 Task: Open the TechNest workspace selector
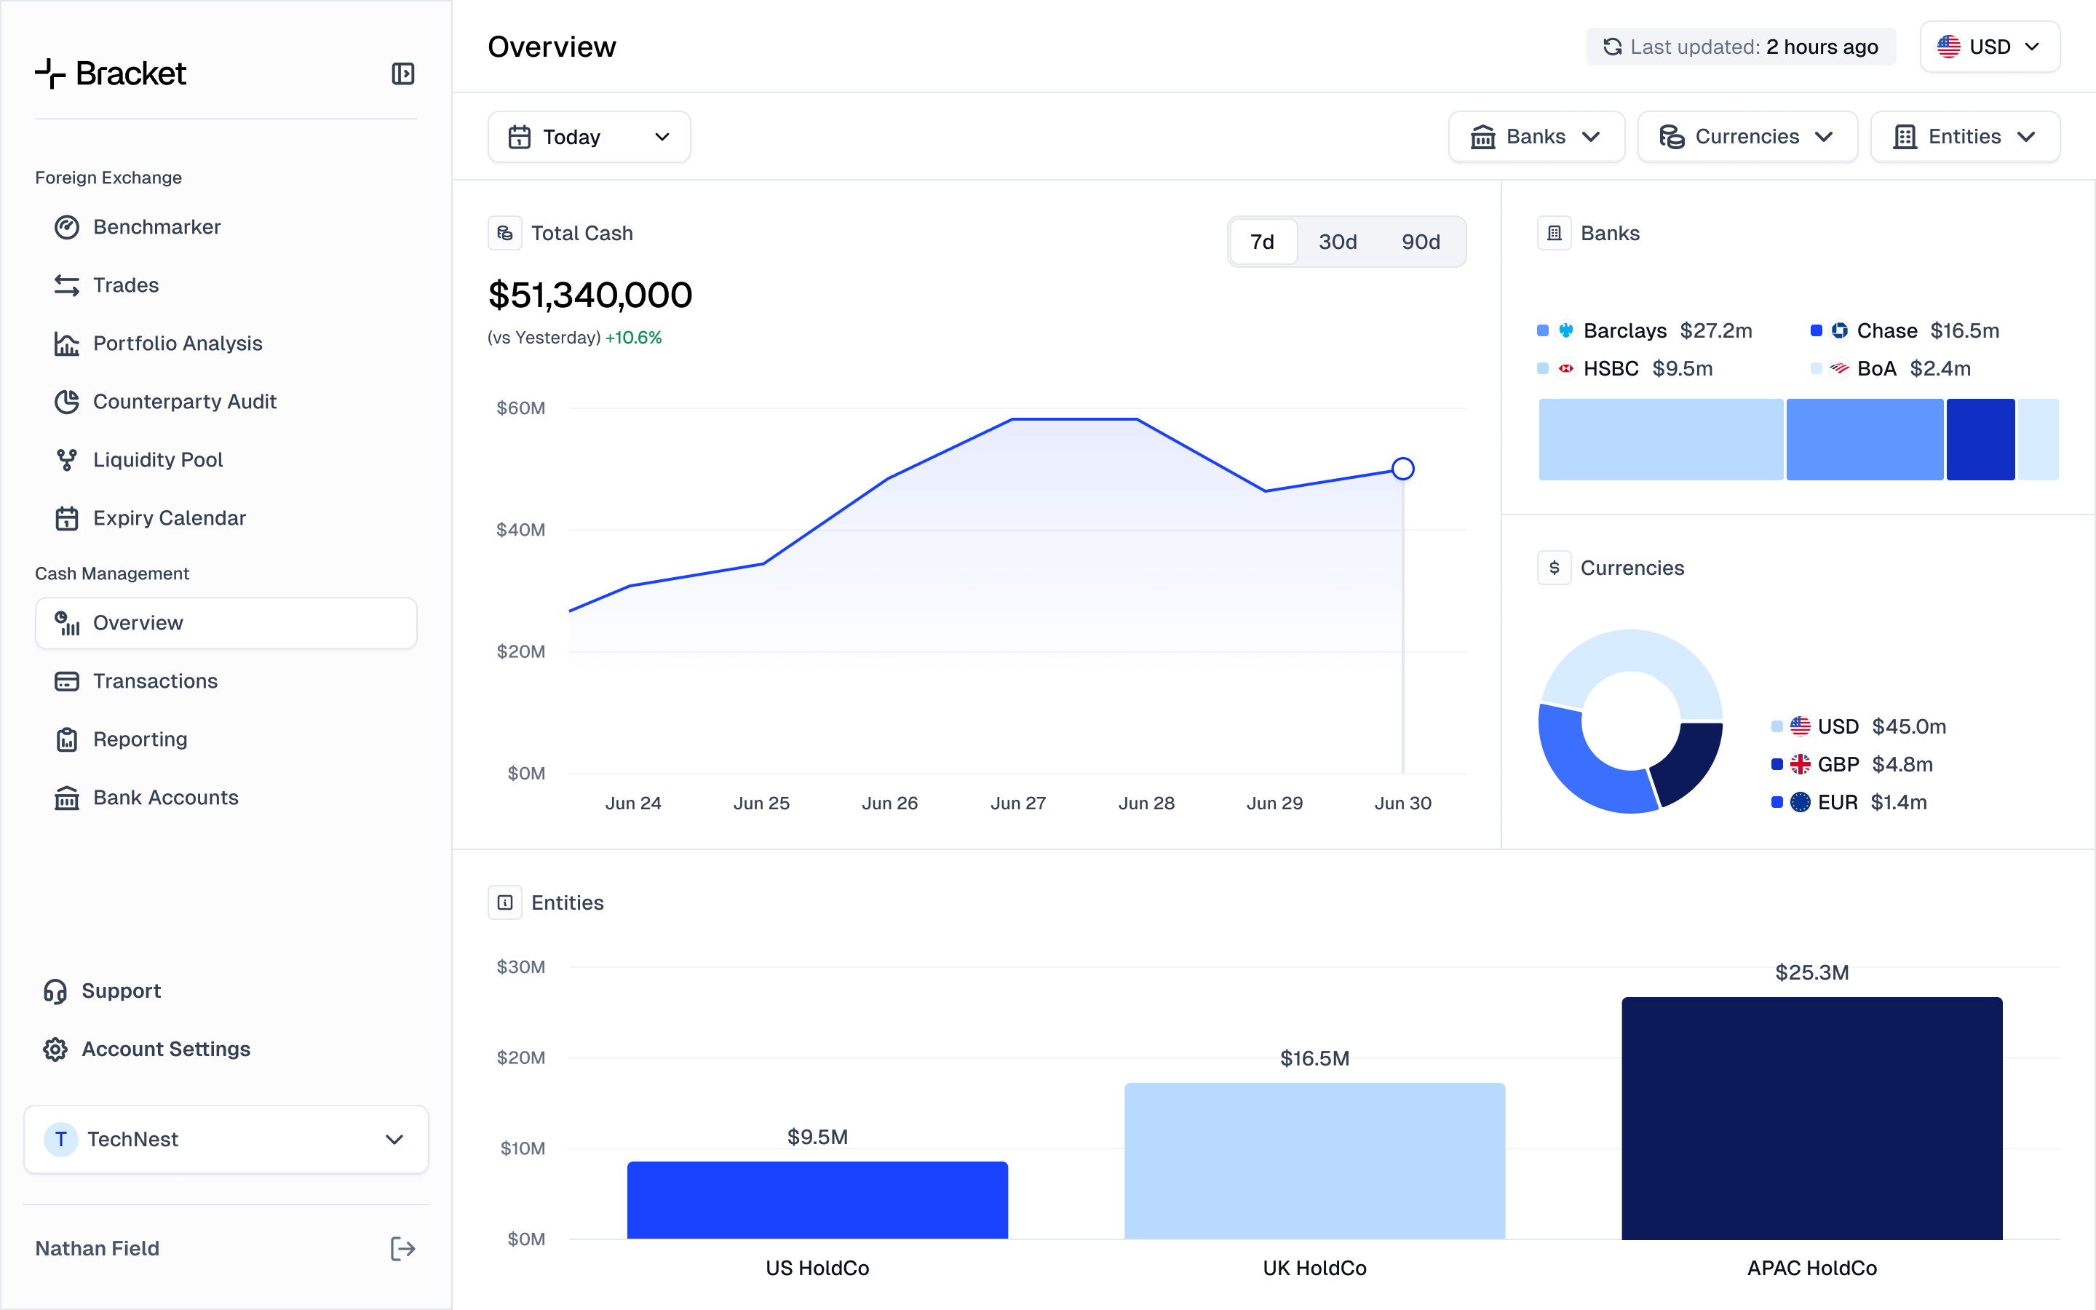[226, 1139]
